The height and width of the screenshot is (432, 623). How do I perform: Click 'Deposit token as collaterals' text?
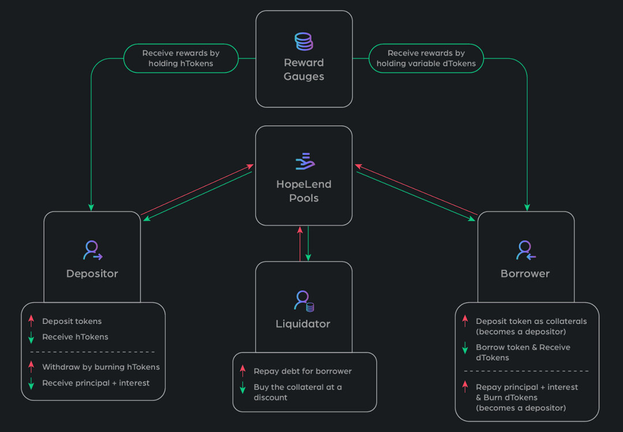[531, 321]
